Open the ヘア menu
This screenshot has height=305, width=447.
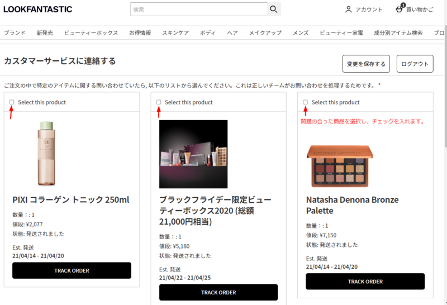tap(232, 33)
